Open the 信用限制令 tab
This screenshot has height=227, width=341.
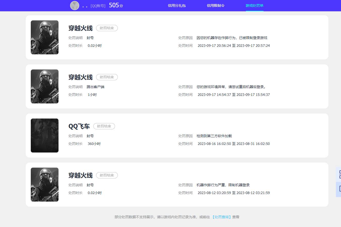216,6
